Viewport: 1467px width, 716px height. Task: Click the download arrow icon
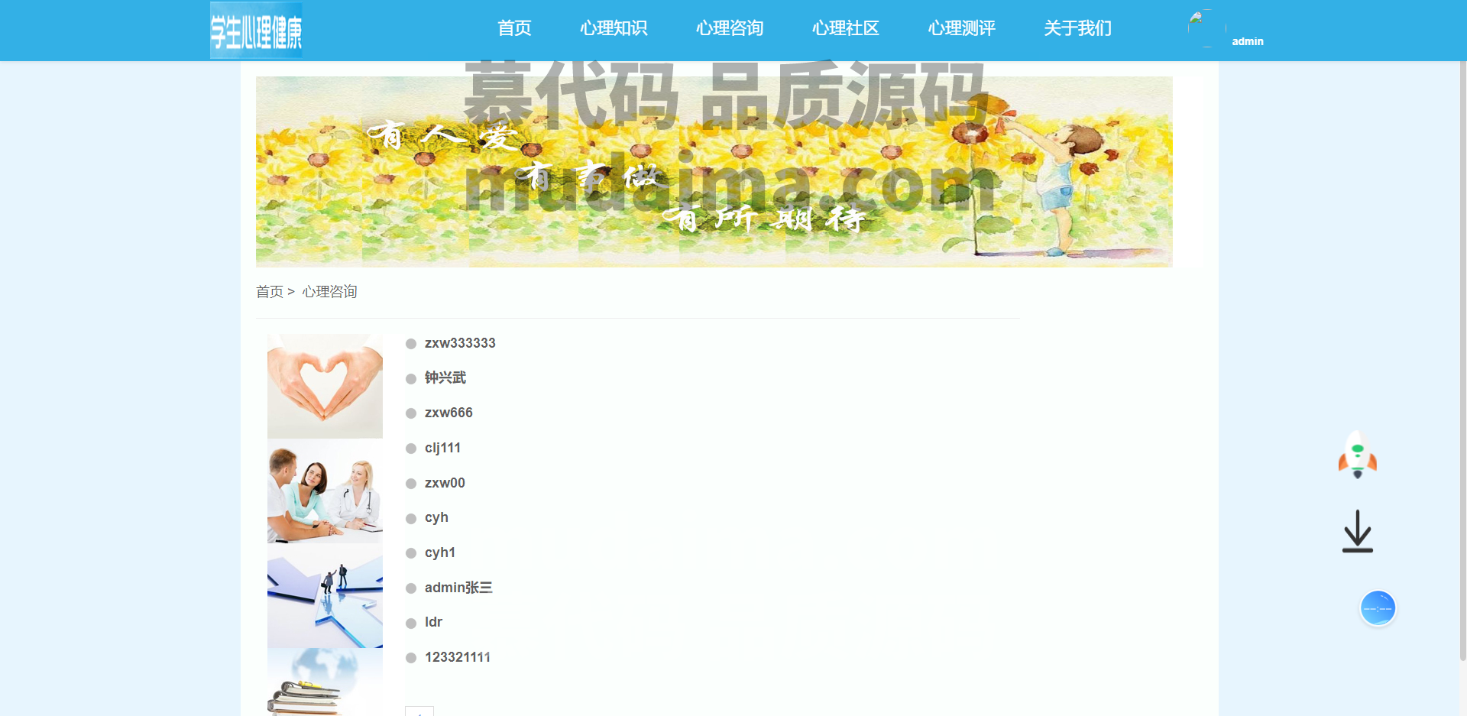click(1358, 531)
